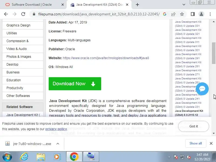216x162 pixels.
Task: Show hidden tray icons arrow
Action: click(x=169, y=157)
